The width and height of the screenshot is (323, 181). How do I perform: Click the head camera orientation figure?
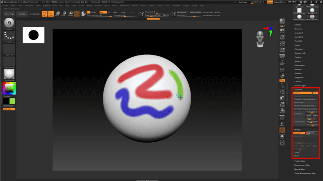pyautogui.click(x=260, y=39)
